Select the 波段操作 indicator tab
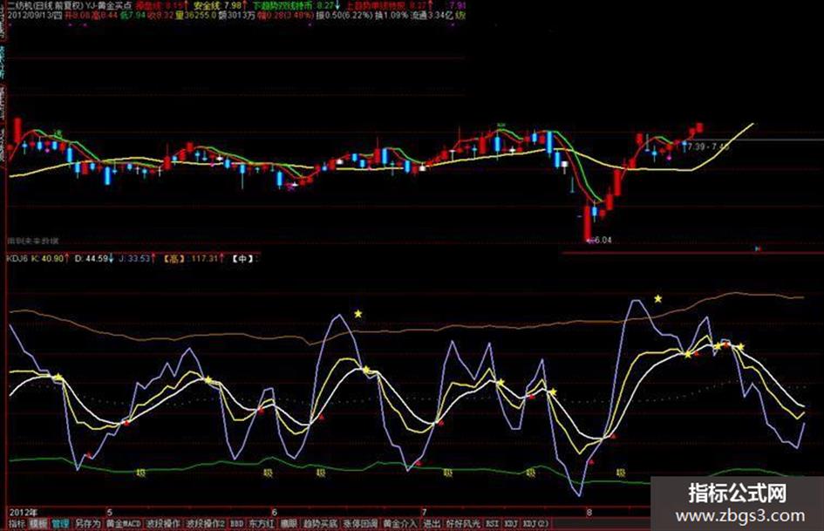The width and height of the screenshot is (824, 531). 163,524
